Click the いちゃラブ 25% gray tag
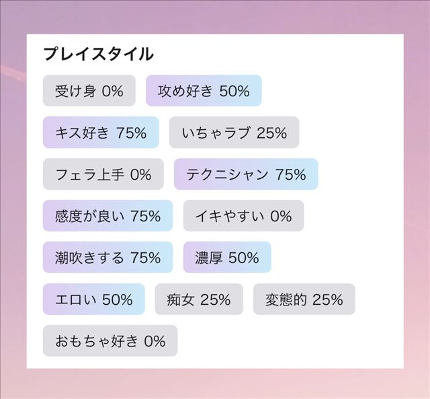430x399 pixels. coord(234,133)
